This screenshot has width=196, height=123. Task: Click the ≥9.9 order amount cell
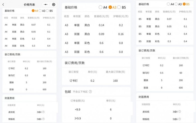(x=78, y=118)
